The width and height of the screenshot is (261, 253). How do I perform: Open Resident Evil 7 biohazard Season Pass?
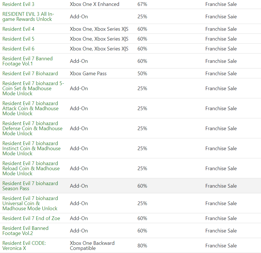[x=30, y=186]
